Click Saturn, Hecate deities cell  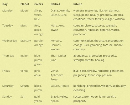(x=60, y=86)
